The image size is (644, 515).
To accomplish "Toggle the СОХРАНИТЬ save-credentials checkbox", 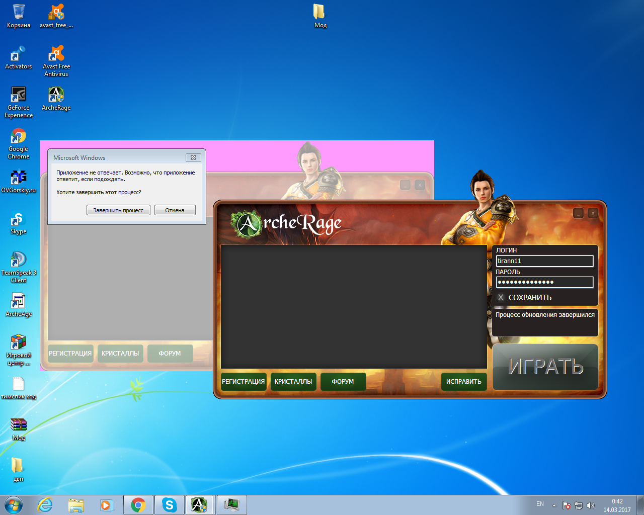I will click(x=501, y=297).
